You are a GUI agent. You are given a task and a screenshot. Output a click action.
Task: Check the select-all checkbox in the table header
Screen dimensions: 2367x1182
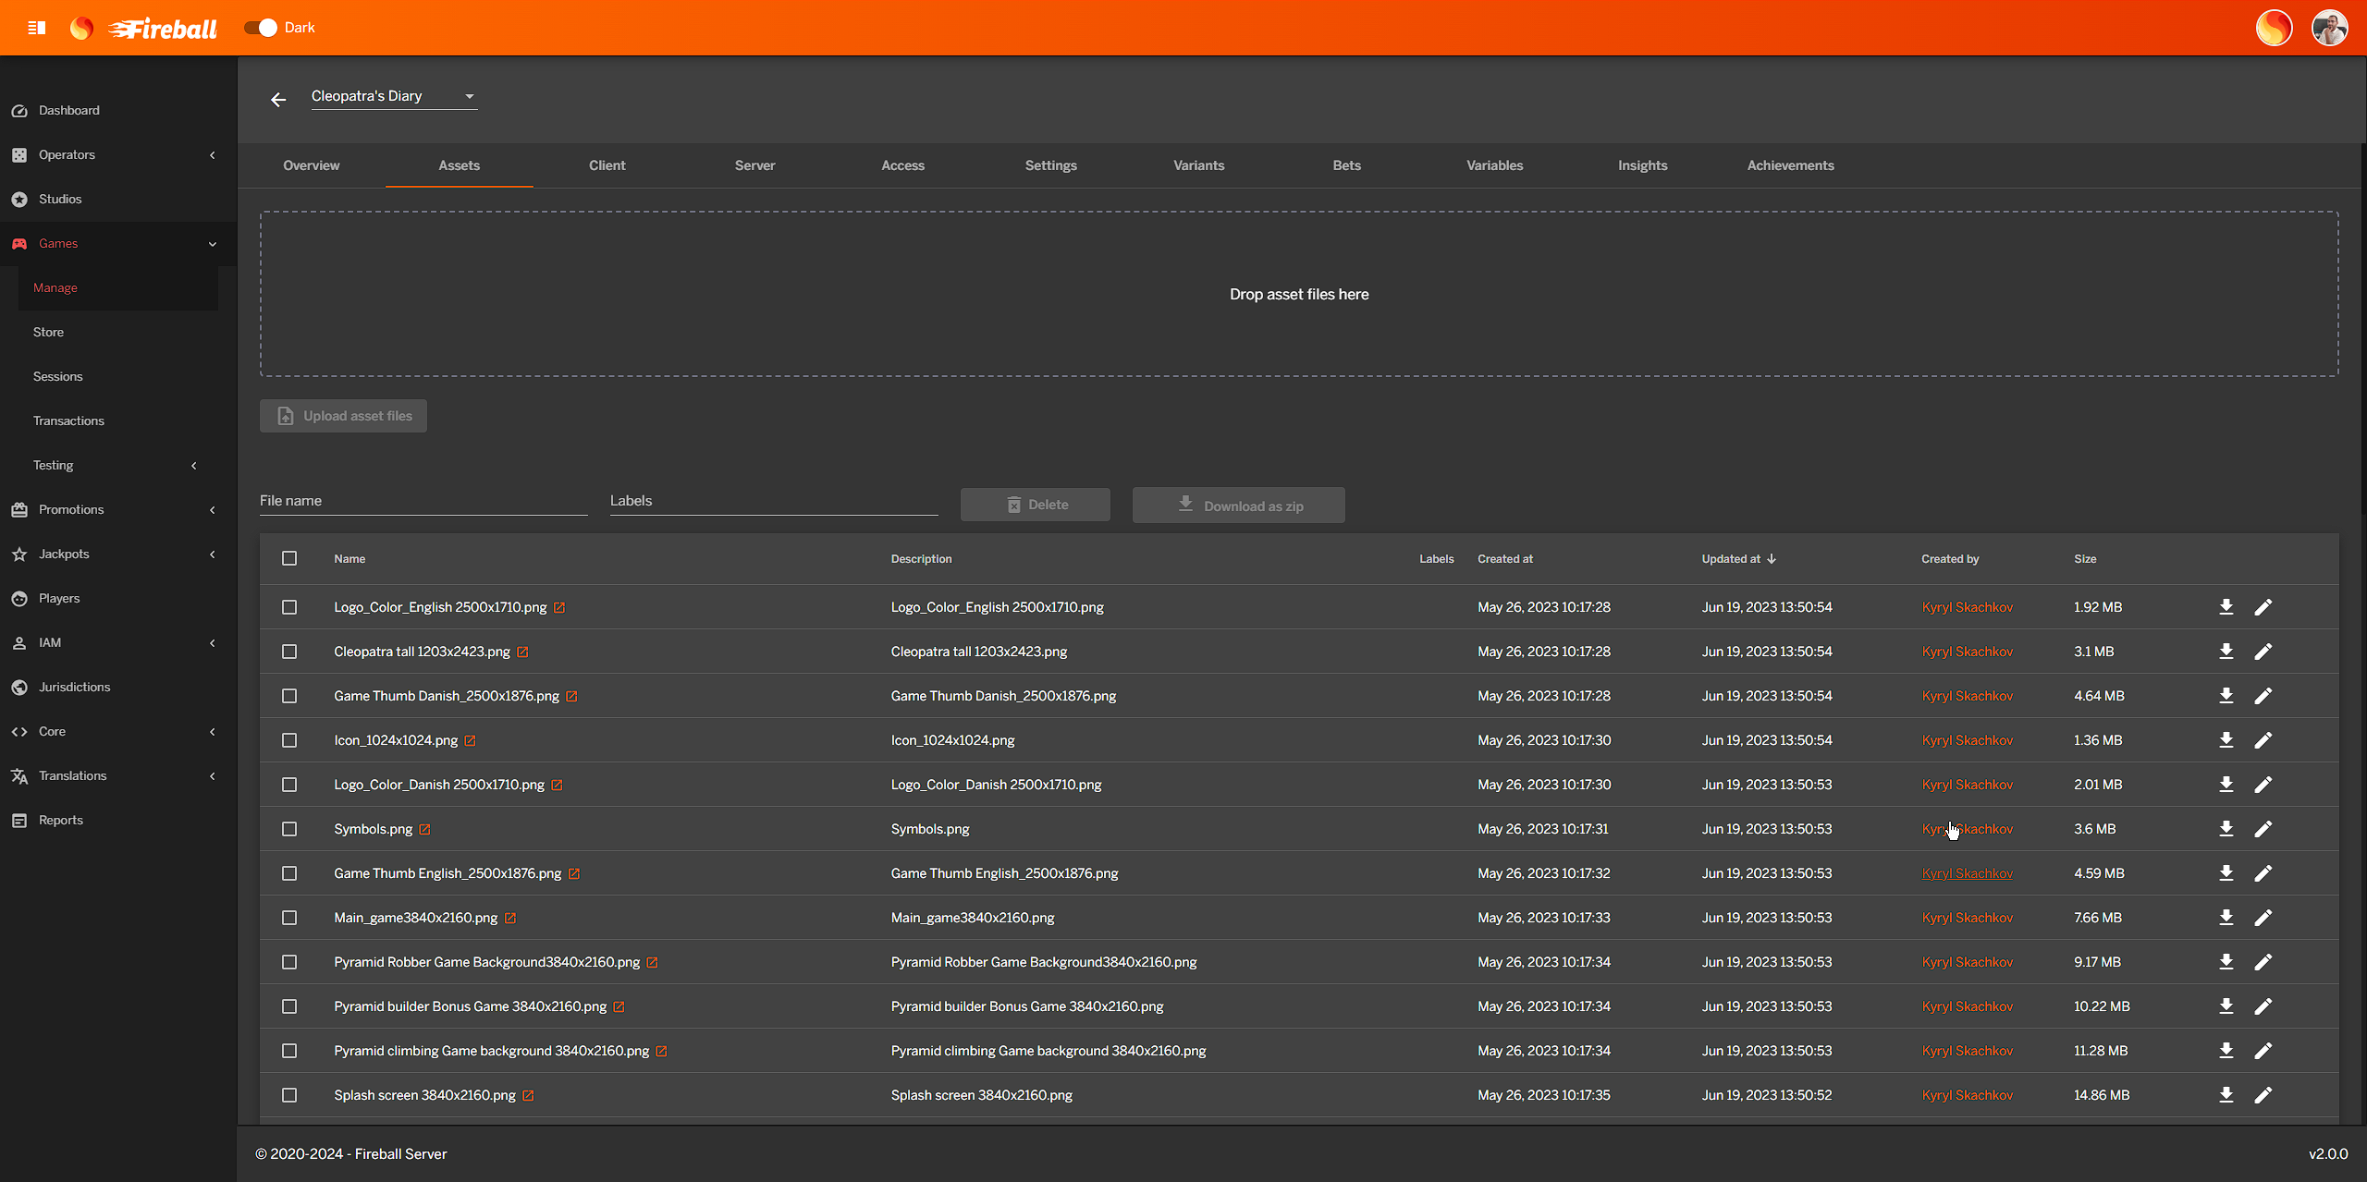tap(289, 558)
